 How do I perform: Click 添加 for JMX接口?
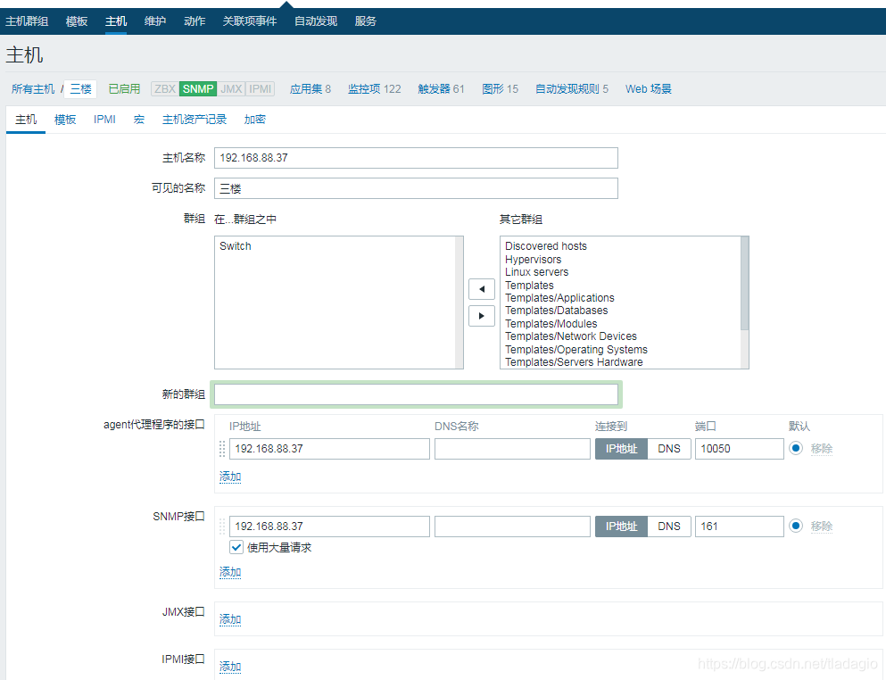(x=230, y=619)
